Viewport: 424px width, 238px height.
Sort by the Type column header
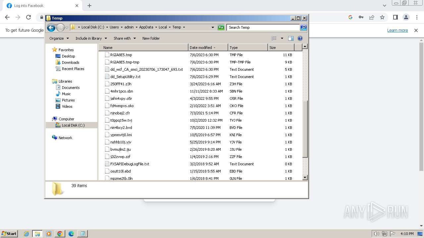(248, 48)
